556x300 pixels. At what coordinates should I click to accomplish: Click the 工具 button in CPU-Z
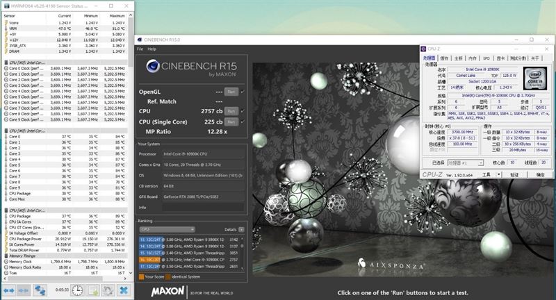click(486, 174)
